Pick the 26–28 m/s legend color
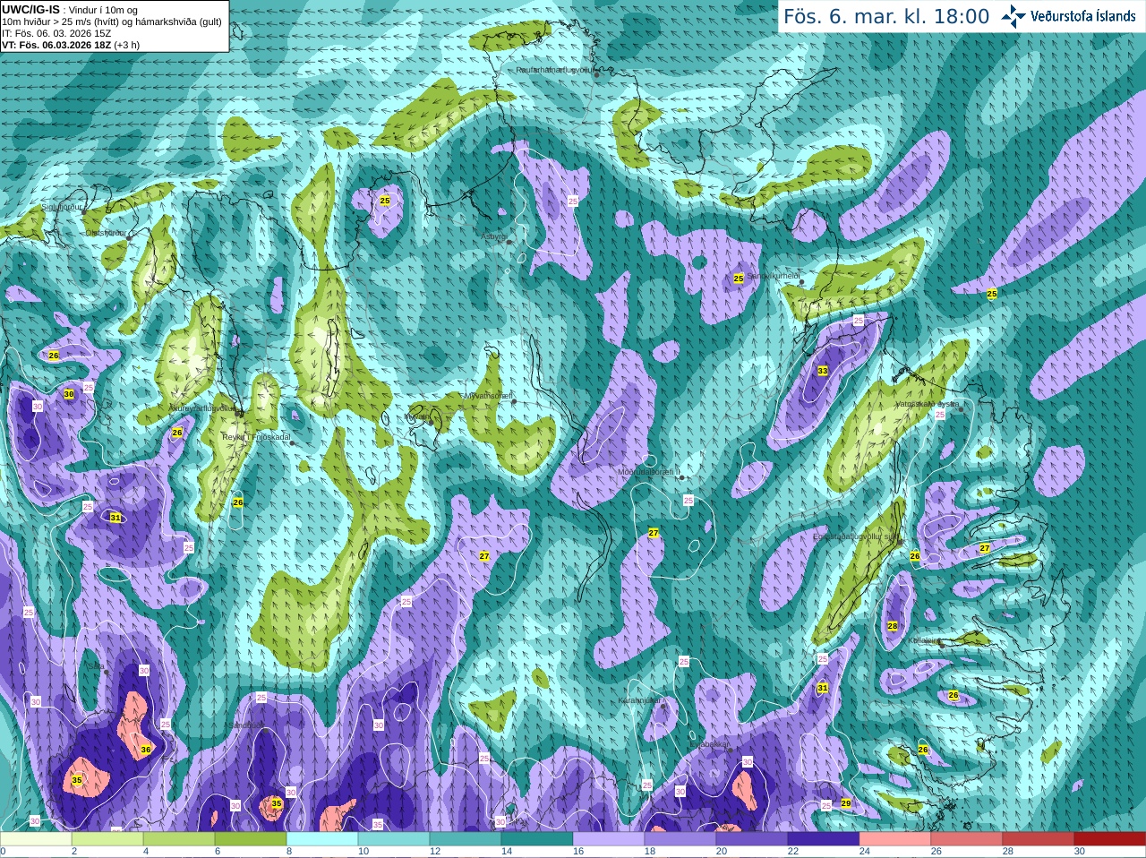The image size is (1146, 858). (967, 839)
